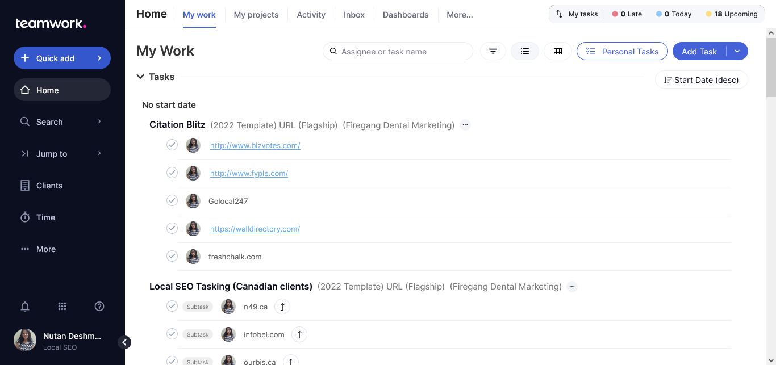Screen dimensions: 776x365
Task: Click the filter icon button
Action: pyautogui.click(x=493, y=52)
